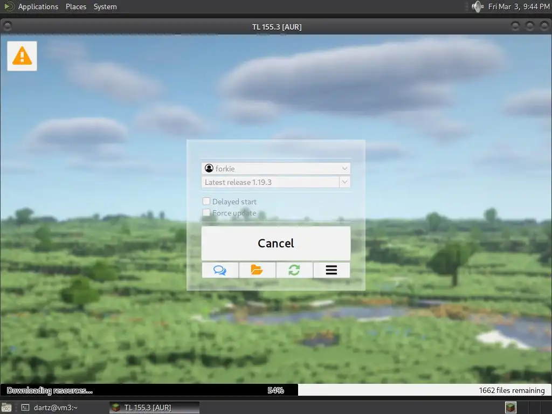Toggle the Force update checkbox
Viewport: 552px width, 414px height.
206,212
